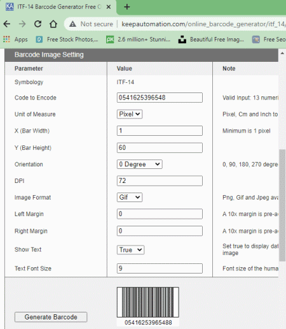Screen dimensions: 286x329
Task: Click the ITF-14 symbology value
Action: coord(125,82)
